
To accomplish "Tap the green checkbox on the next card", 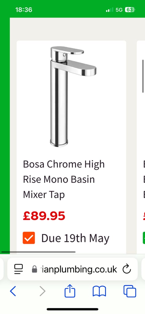I will click(144, 238).
